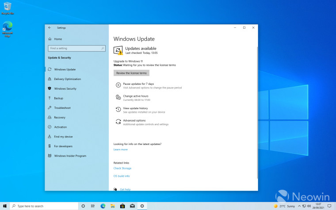The width and height of the screenshot is (336, 210).
Task: Click the history icon beside View update history
Action: (118, 110)
